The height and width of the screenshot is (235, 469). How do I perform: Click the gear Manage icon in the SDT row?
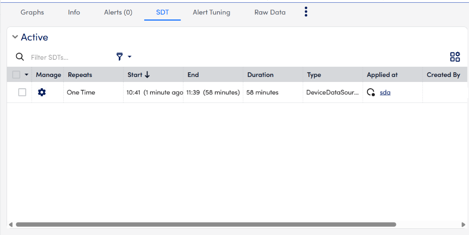42,93
